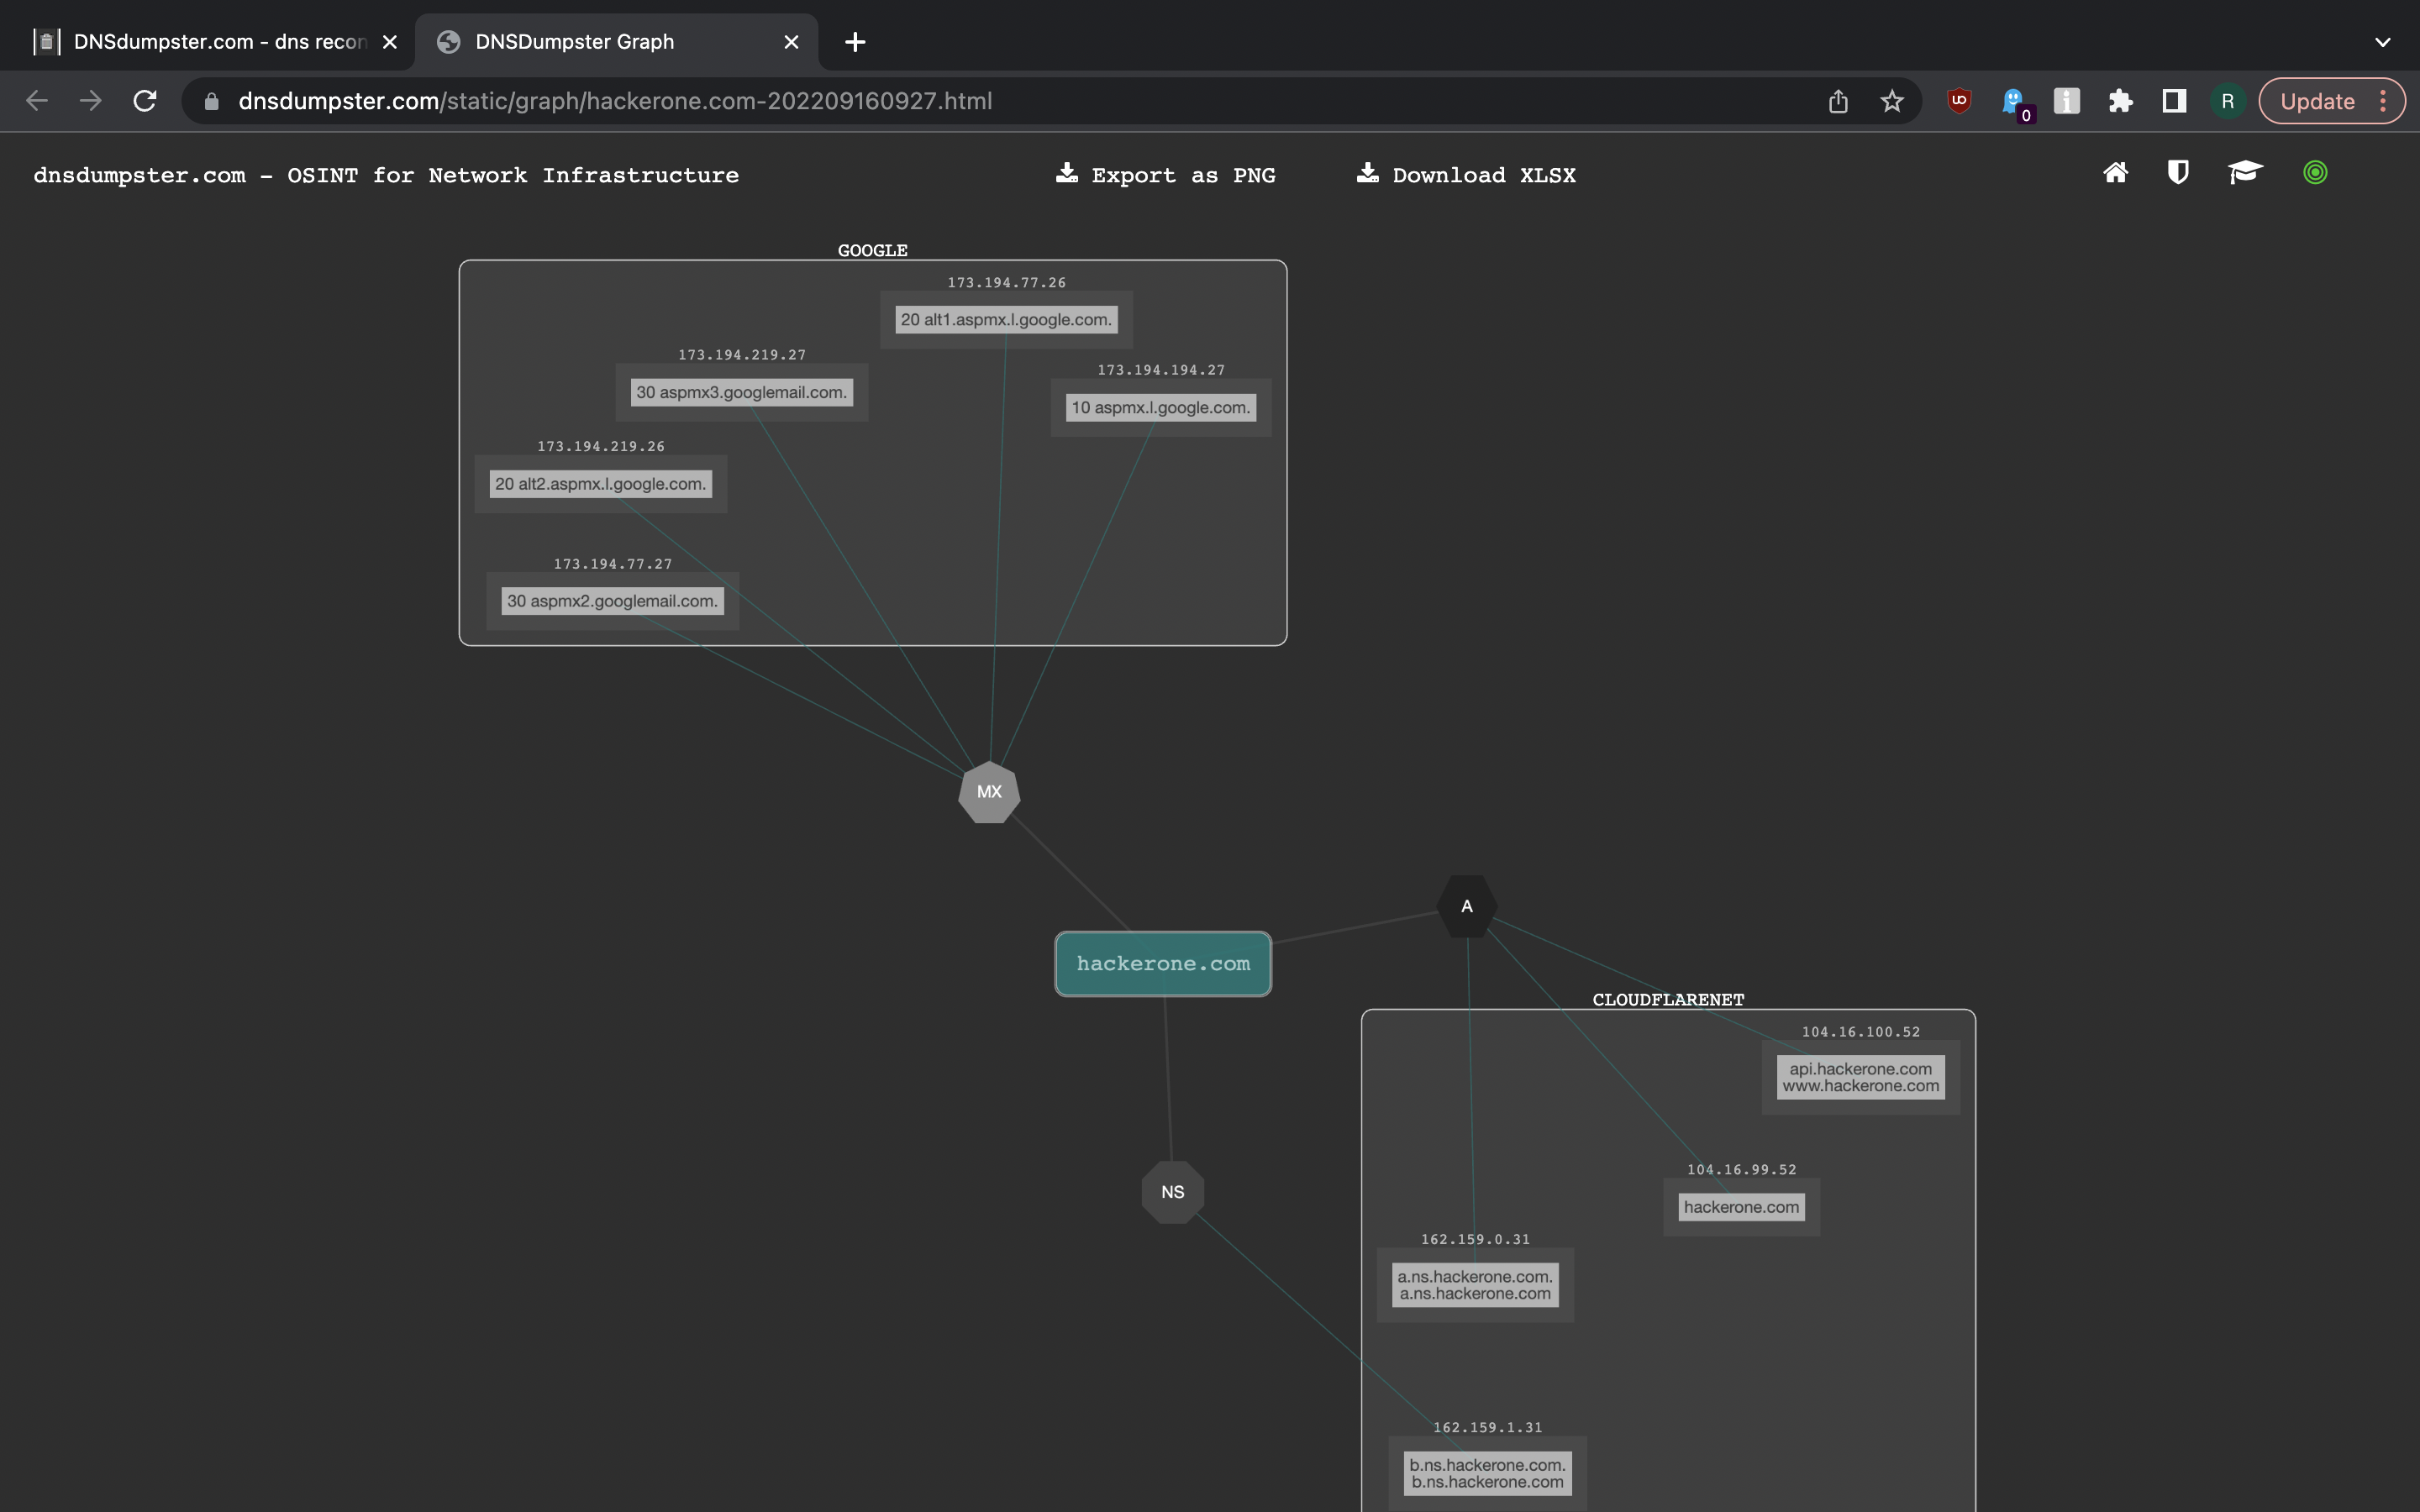Viewport: 2420px width, 1512px height.
Task: Click the 30 aspmx3.googlemail.com. node
Action: click(742, 392)
